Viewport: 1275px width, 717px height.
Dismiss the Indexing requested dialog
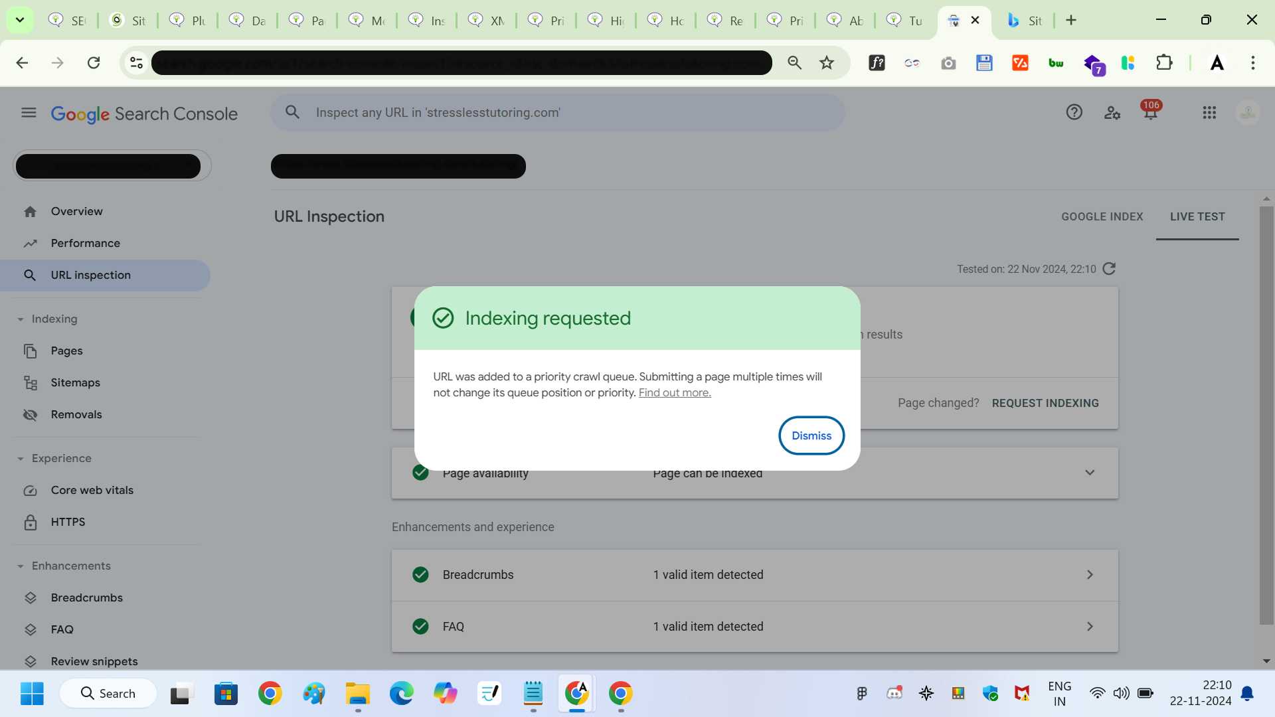click(811, 436)
